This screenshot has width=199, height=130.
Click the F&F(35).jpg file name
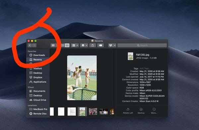click(143, 55)
